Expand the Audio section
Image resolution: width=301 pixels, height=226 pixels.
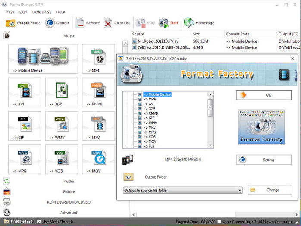[69, 181]
